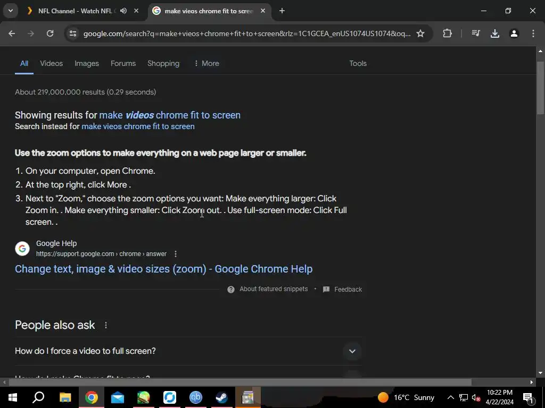Open People also ask options menu

106,325
